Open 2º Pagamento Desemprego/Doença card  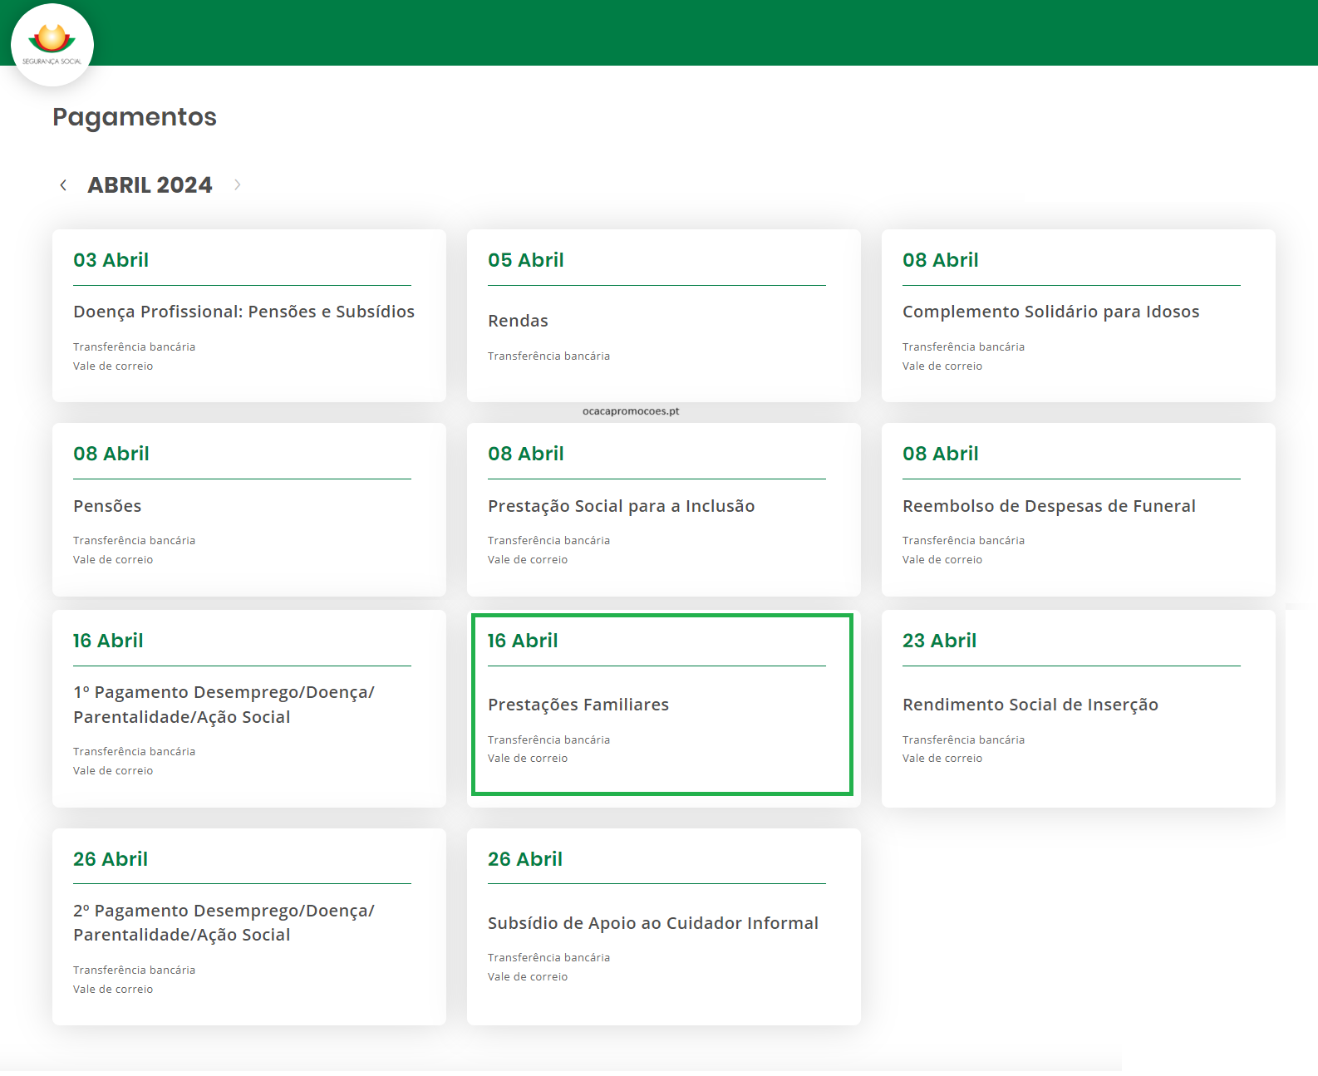pyautogui.click(x=249, y=926)
